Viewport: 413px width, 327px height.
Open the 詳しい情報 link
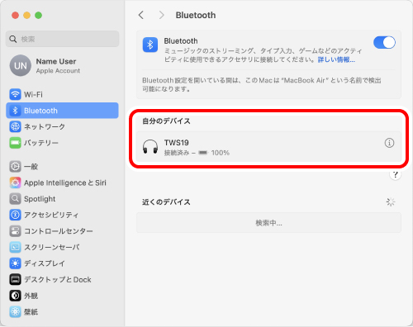point(336,59)
